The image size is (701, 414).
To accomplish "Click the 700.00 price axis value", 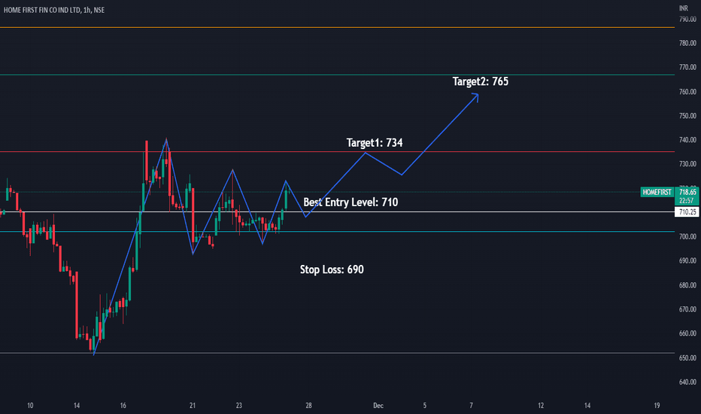I will click(687, 237).
